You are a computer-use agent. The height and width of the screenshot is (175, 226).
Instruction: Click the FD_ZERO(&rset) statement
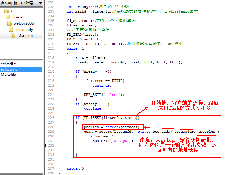point(83,35)
